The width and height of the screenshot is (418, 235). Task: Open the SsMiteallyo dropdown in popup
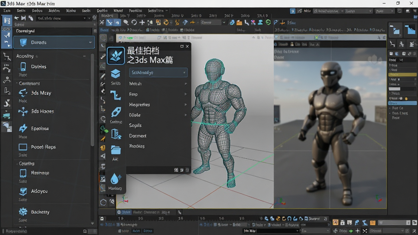tap(158, 73)
